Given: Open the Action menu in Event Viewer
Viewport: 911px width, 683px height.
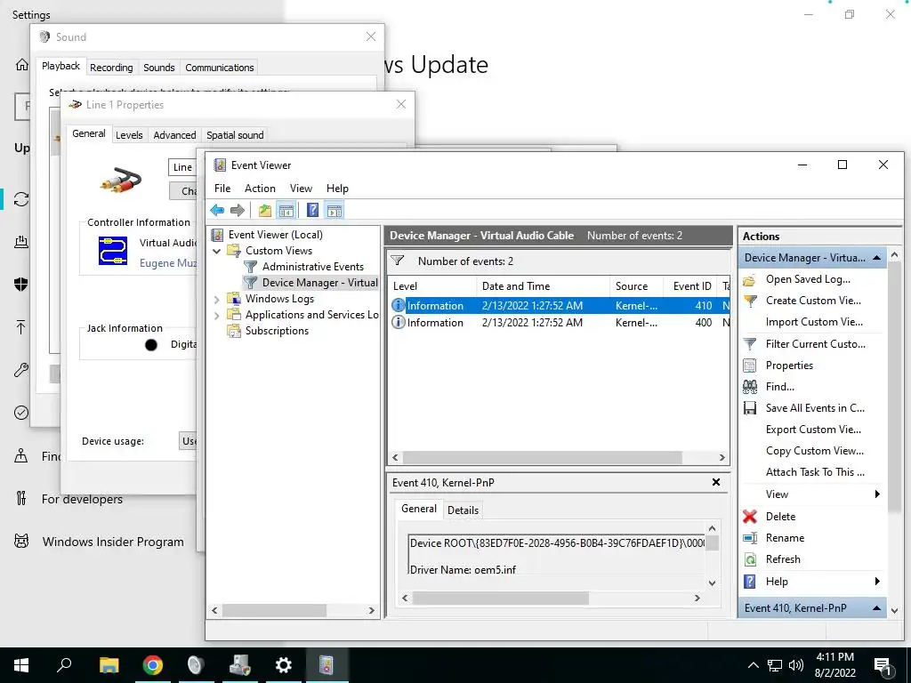Looking at the screenshot, I should tap(260, 189).
